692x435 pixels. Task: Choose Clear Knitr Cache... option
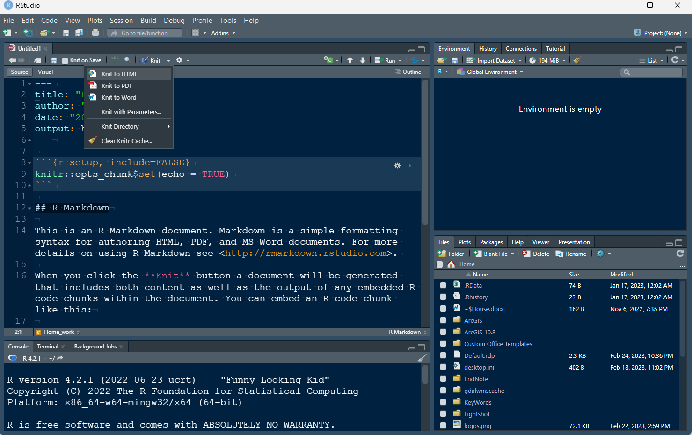coord(129,141)
